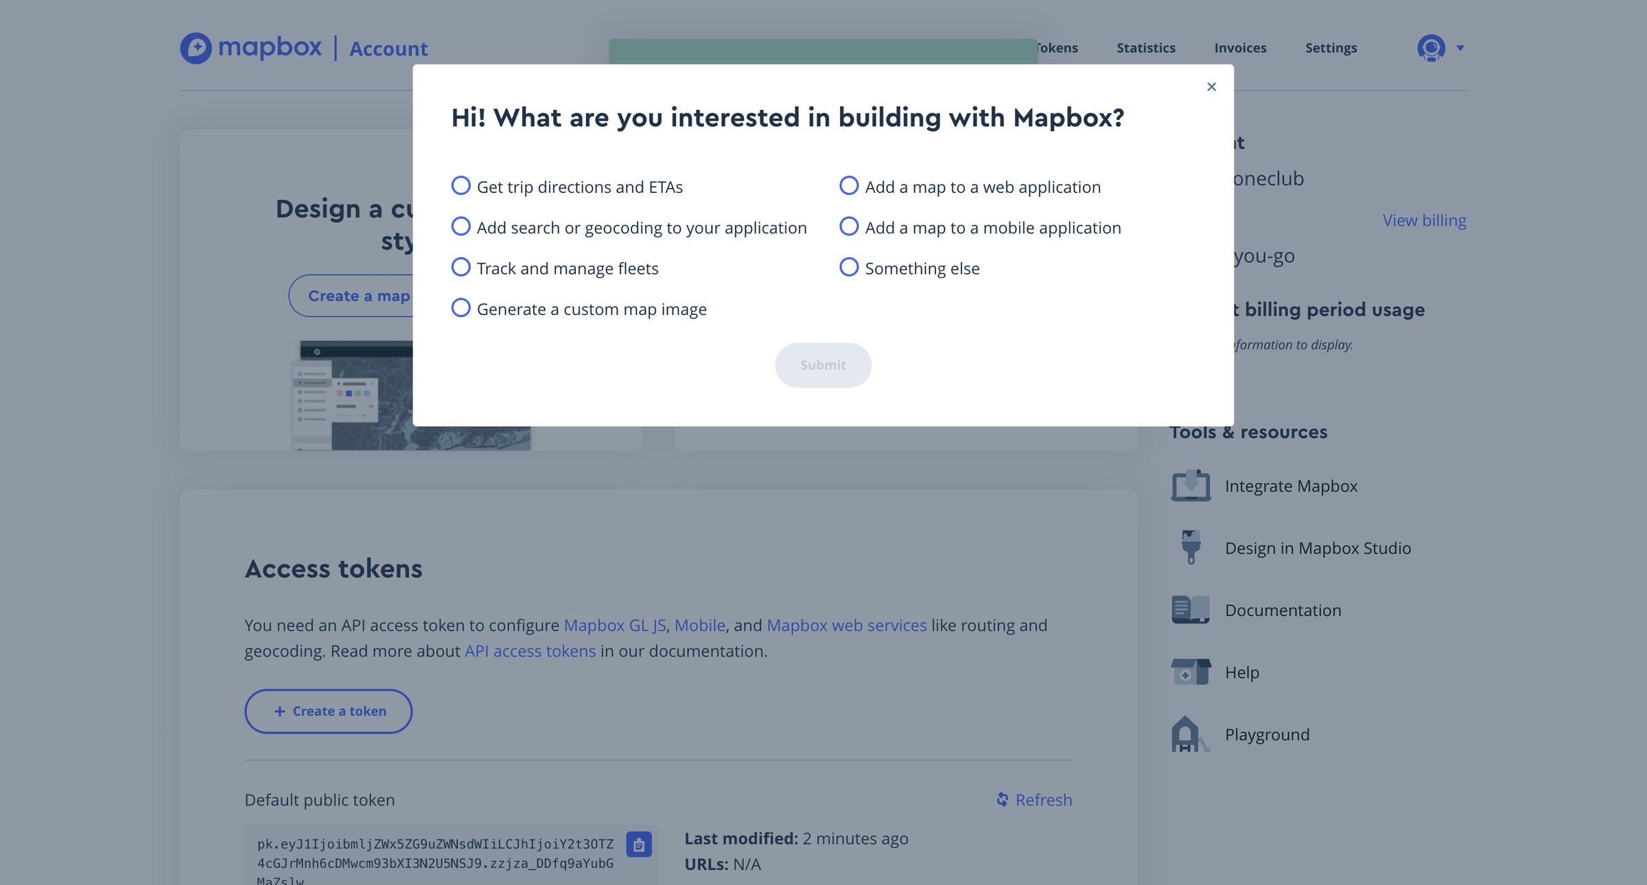1647x885 pixels.
Task: Click the Integrate Mapbox download icon
Action: pos(1191,486)
